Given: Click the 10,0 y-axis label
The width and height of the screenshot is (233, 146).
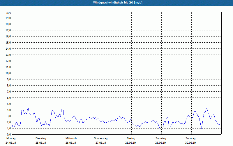Looking at the screenshot, I should pos(8,73).
